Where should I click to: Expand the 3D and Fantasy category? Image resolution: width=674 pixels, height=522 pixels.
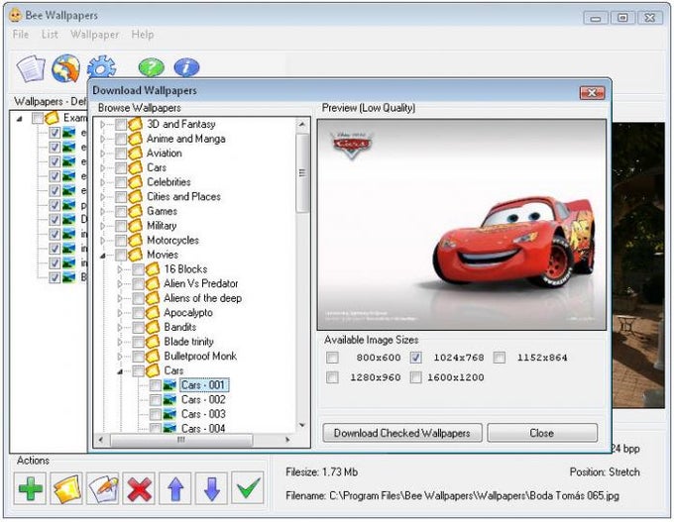pyautogui.click(x=103, y=125)
